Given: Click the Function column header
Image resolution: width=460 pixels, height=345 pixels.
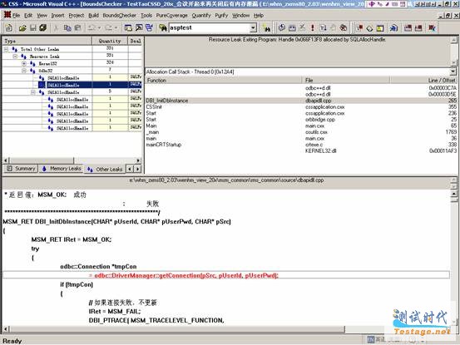Looking at the screenshot, I should click(224, 81).
